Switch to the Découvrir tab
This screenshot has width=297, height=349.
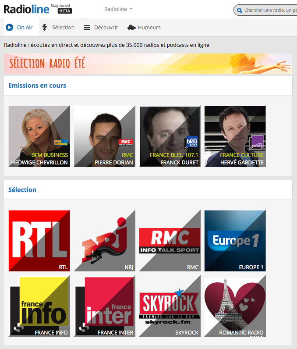coord(106,28)
